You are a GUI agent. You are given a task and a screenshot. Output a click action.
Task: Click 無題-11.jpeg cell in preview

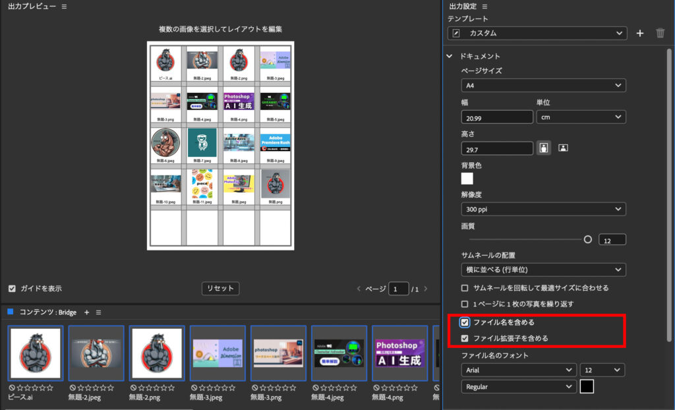[x=202, y=187]
